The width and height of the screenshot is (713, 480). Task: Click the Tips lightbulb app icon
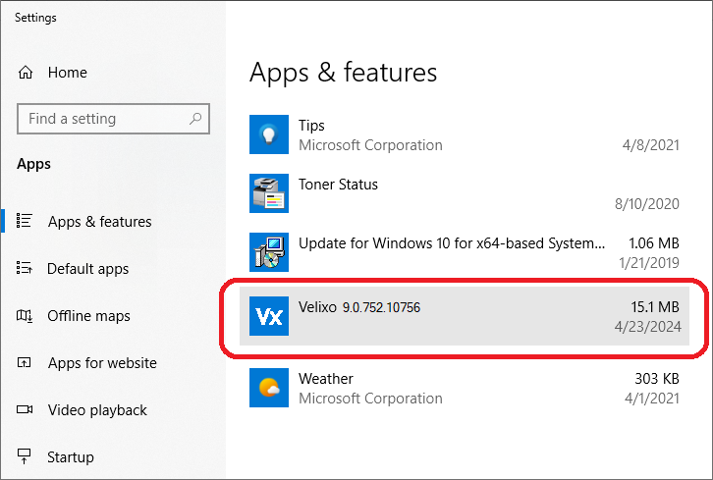click(x=269, y=134)
